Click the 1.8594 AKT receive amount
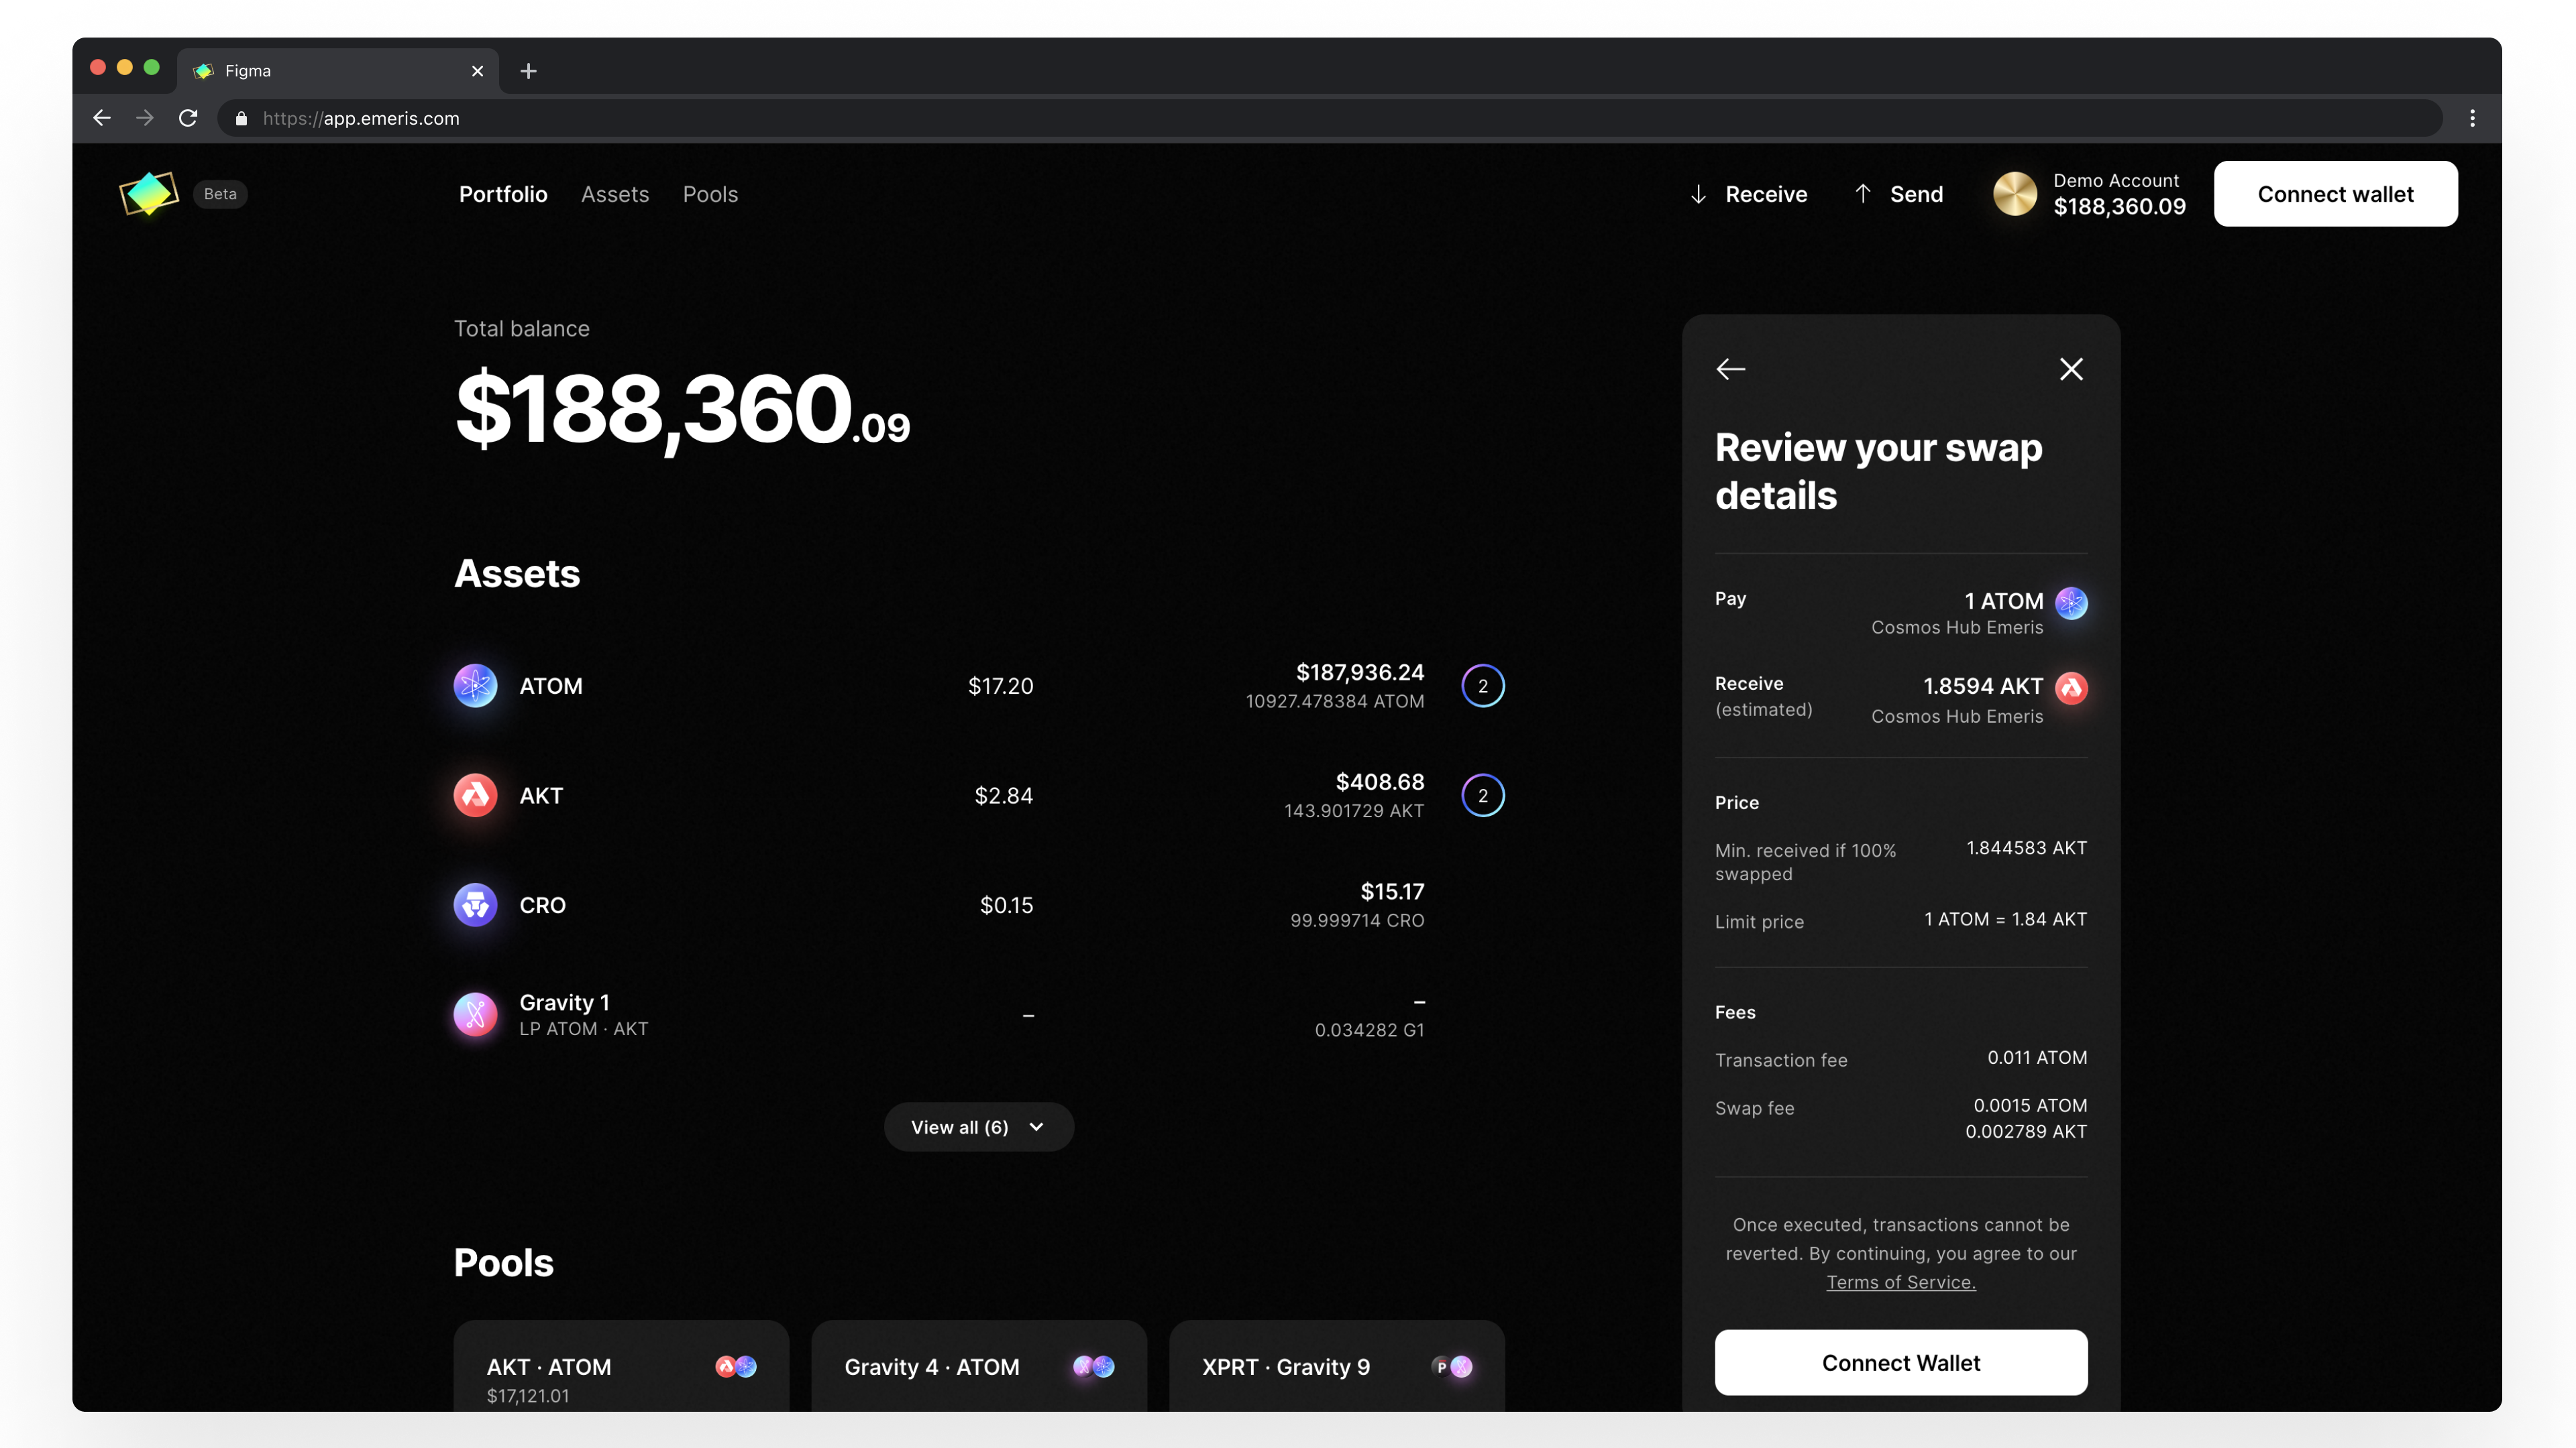 pyautogui.click(x=1982, y=686)
